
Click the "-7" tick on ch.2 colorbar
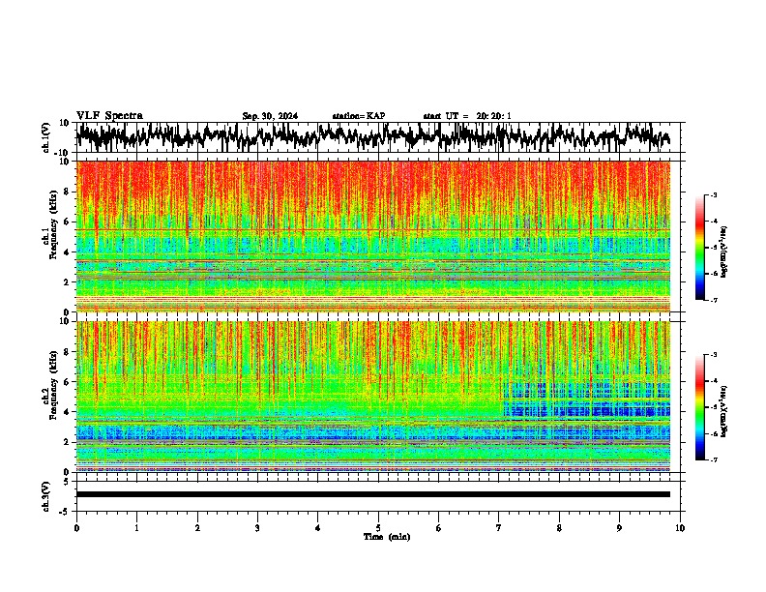(714, 459)
